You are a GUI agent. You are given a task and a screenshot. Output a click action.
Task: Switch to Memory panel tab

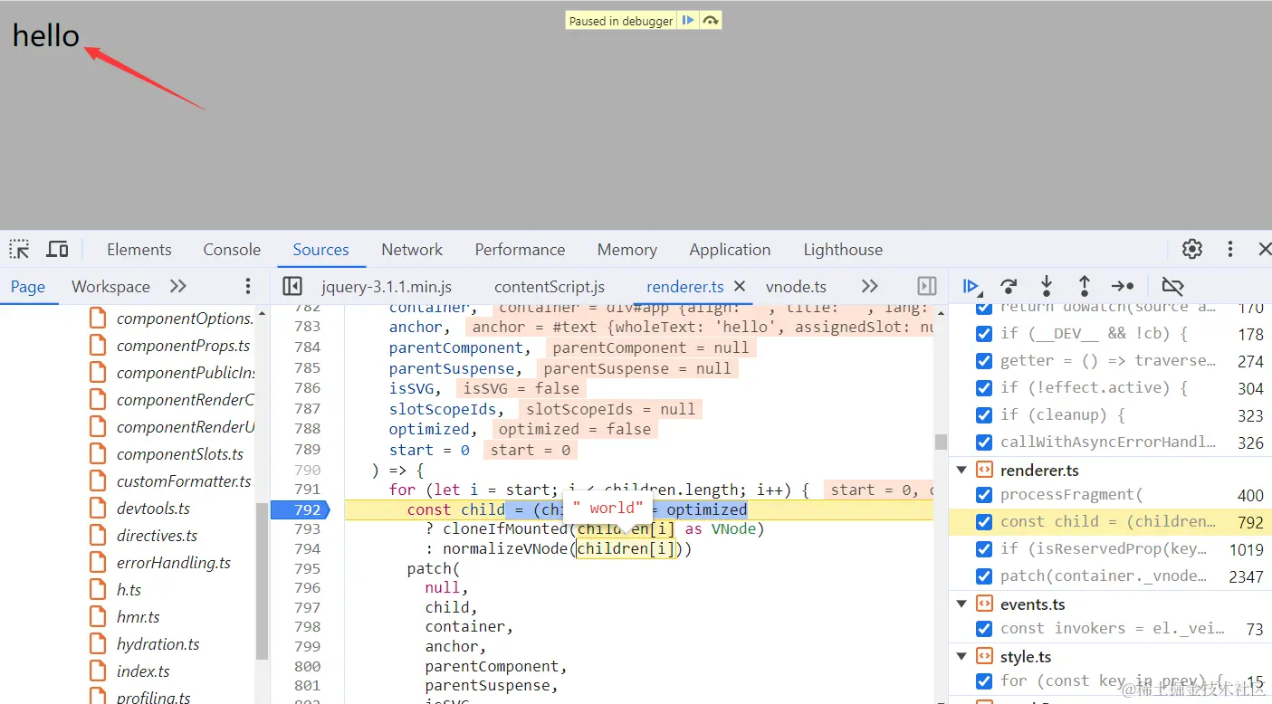(626, 249)
